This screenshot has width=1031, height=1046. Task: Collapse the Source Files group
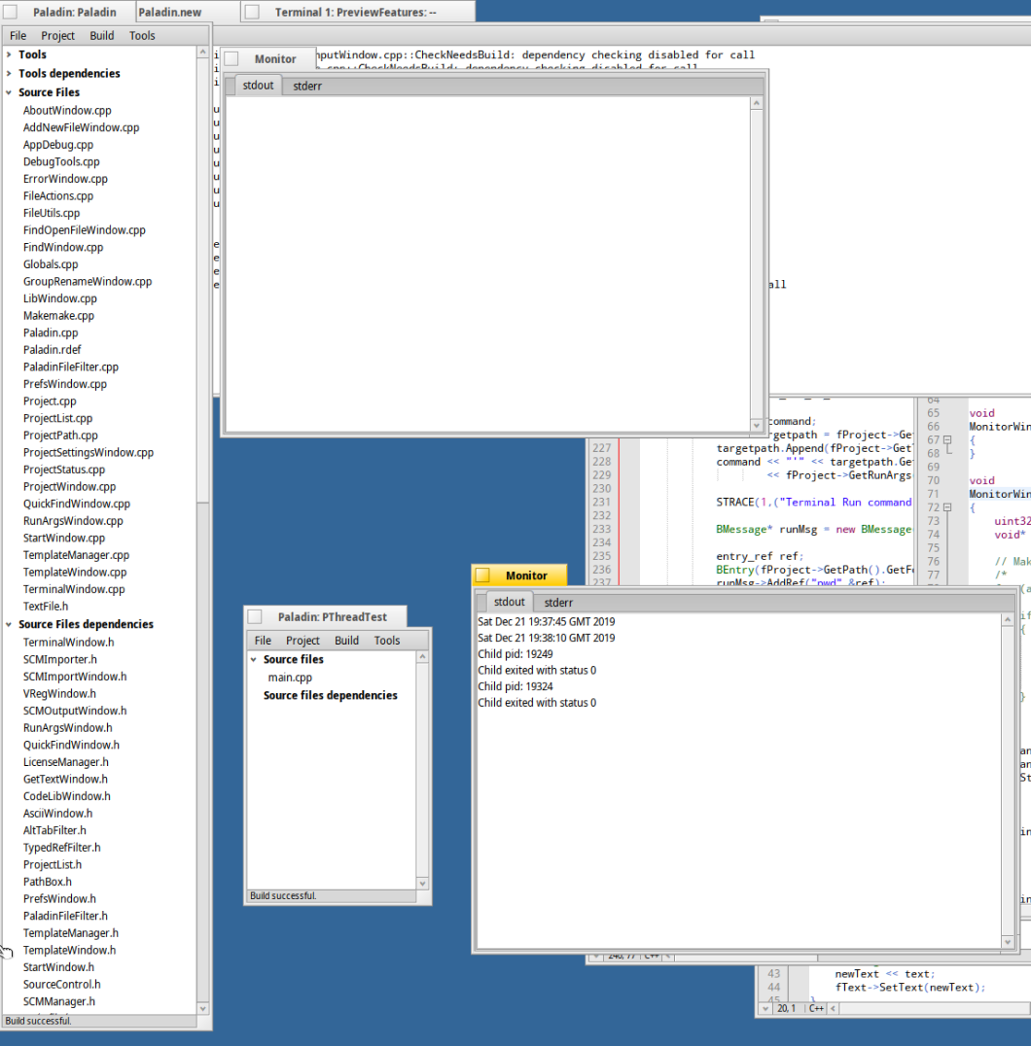coord(9,92)
